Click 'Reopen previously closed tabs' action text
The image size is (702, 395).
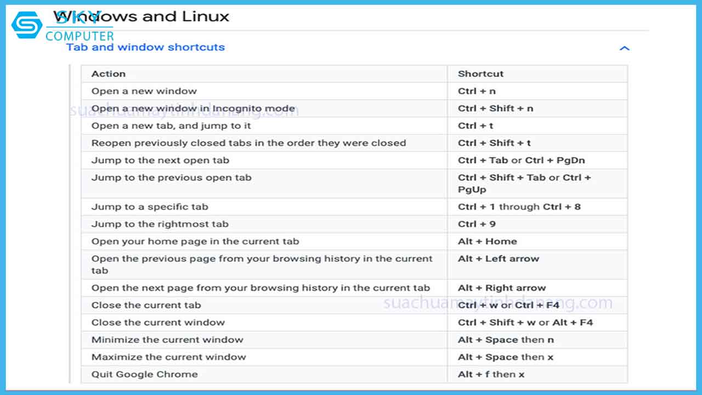248,143
